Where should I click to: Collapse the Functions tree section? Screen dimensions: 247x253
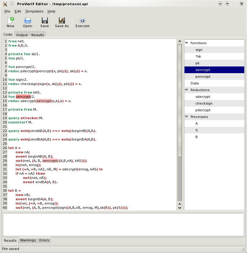(x=187, y=43)
